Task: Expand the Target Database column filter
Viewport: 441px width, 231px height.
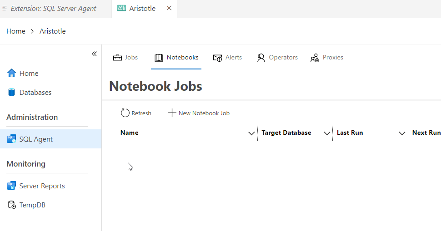Action: point(326,133)
